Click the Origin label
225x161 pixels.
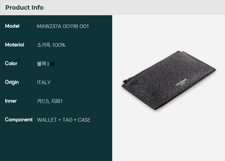pos(12,82)
